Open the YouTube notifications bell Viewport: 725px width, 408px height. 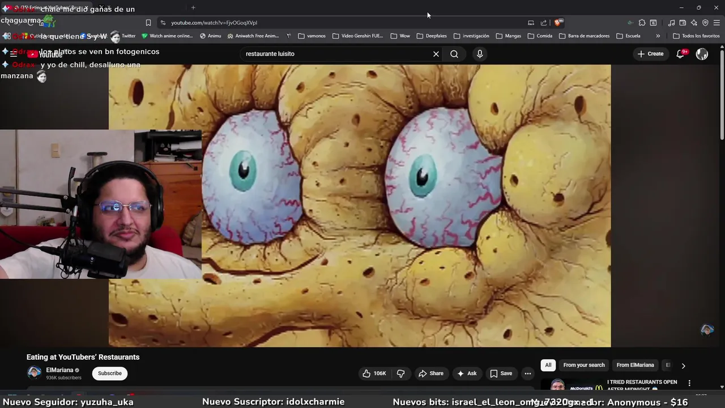point(681,54)
